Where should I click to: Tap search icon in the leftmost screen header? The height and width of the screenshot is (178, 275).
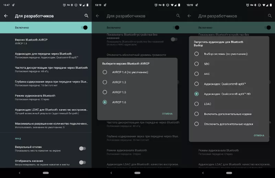(x=86, y=16)
